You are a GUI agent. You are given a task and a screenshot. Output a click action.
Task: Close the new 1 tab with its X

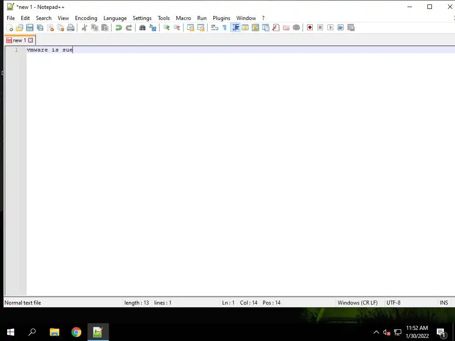click(x=31, y=40)
